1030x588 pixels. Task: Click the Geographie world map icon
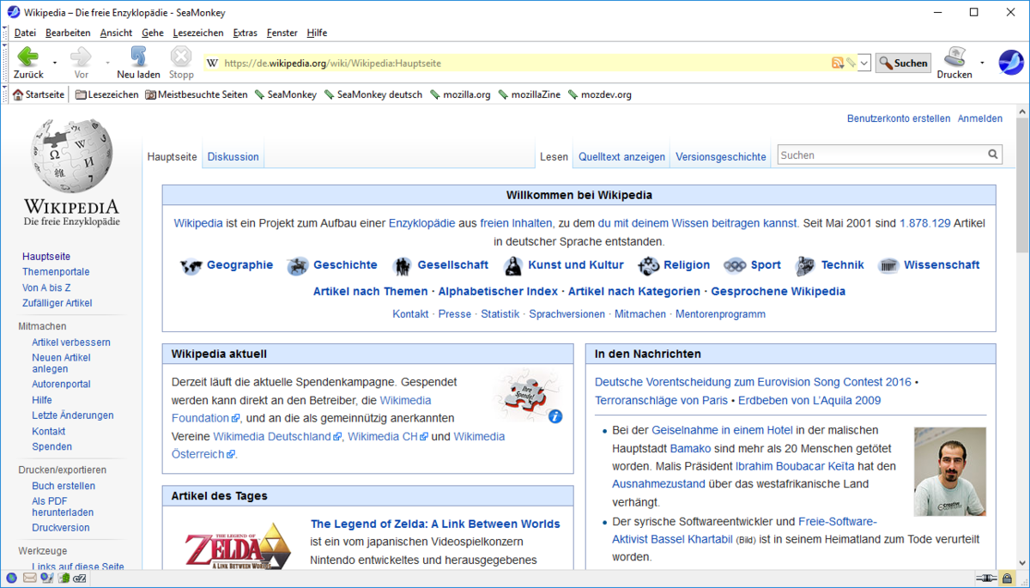click(191, 266)
